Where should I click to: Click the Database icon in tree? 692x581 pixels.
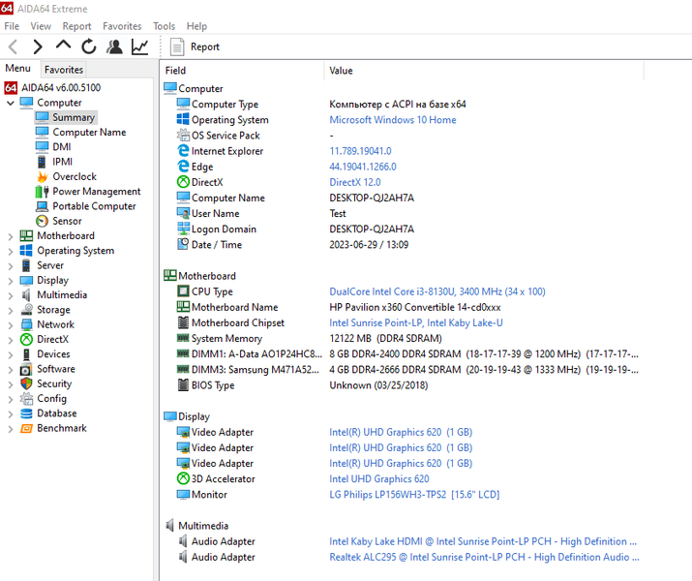pyautogui.click(x=26, y=413)
